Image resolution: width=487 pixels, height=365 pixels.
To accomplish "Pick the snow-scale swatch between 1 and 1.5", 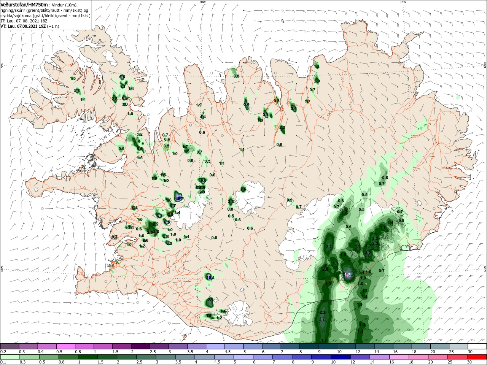I will click(103, 346).
